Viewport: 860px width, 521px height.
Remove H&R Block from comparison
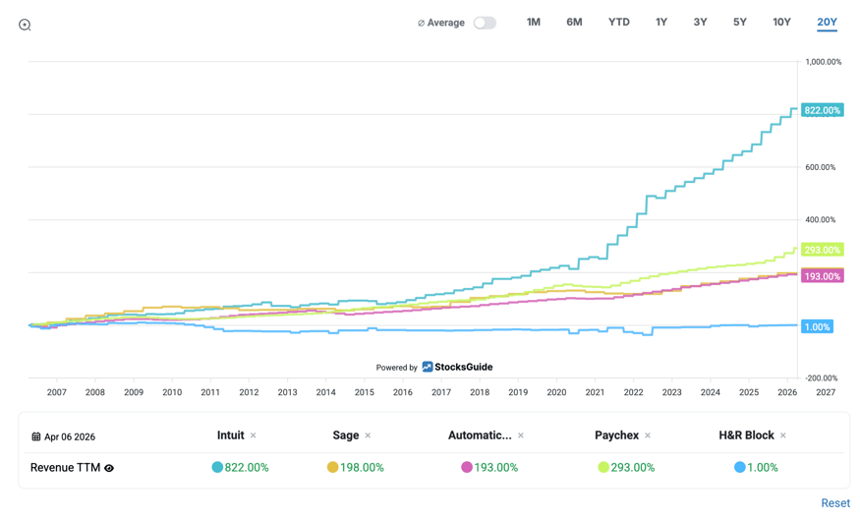783,435
